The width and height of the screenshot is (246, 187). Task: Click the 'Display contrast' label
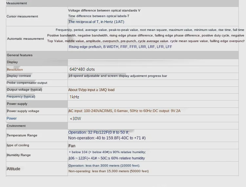point(19,76)
